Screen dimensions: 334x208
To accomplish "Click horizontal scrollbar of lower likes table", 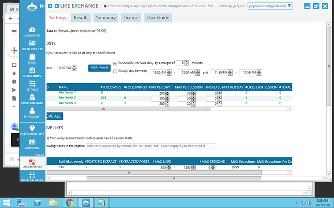I will pyautogui.click(x=154, y=172).
